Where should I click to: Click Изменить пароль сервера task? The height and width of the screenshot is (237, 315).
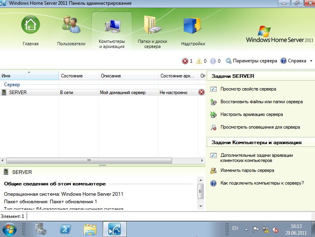(247, 170)
